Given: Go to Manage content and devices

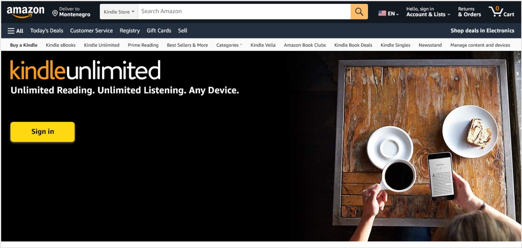Looking at the screenshot, I should (480, 45).
